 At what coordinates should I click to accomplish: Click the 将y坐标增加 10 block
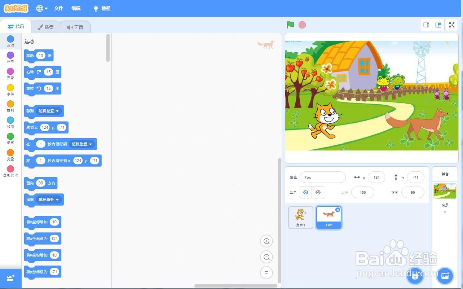click(x=43, y=255)
